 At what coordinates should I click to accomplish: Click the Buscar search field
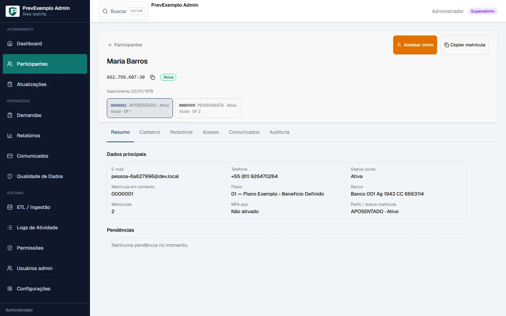tap(123, 11)
